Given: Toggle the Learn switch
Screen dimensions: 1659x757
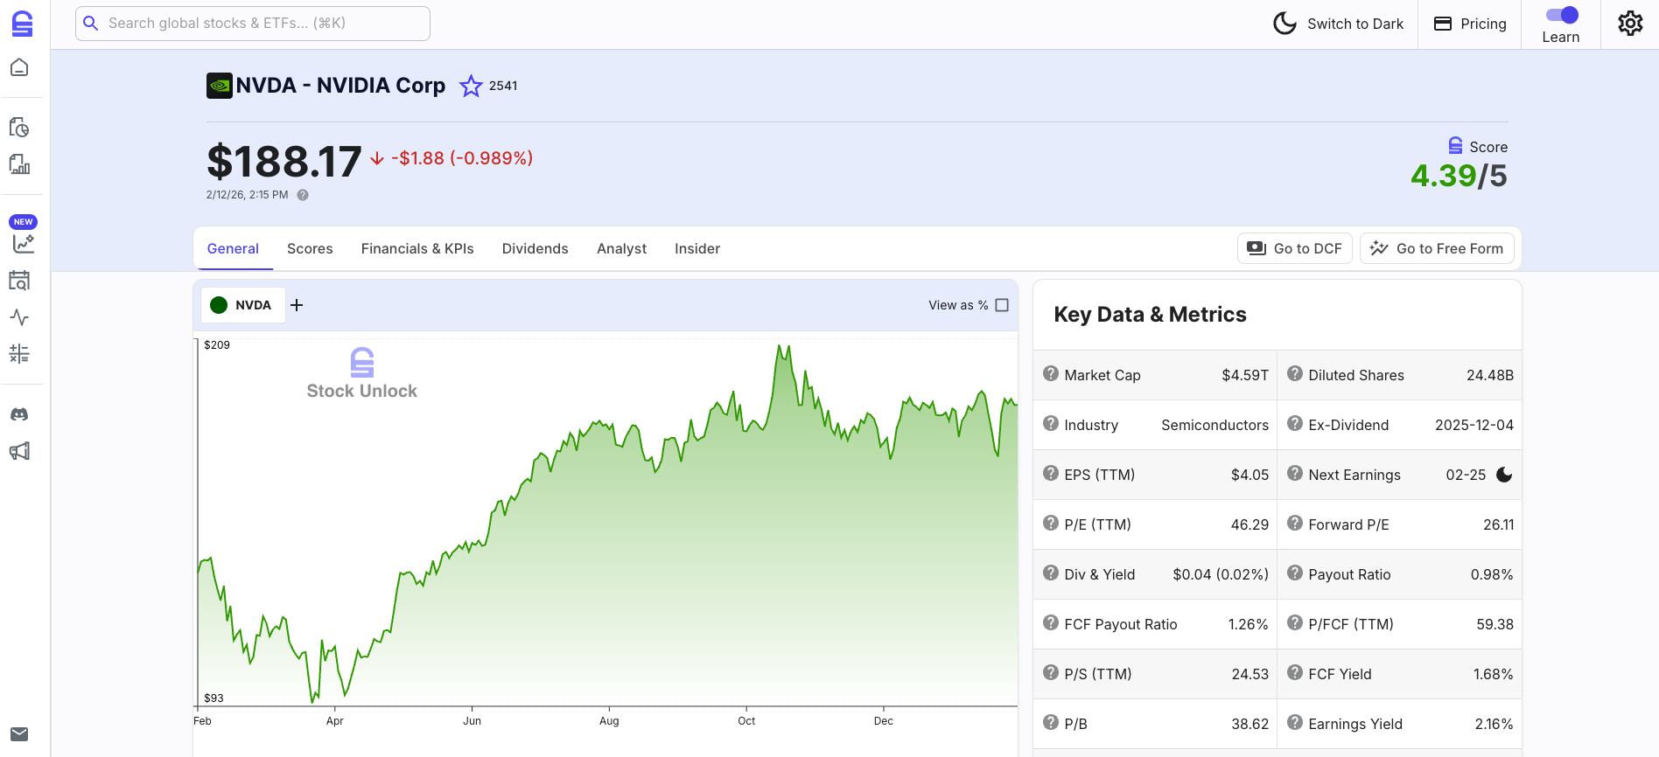Looking at the screenshot, I should [x=1562, y=15].
